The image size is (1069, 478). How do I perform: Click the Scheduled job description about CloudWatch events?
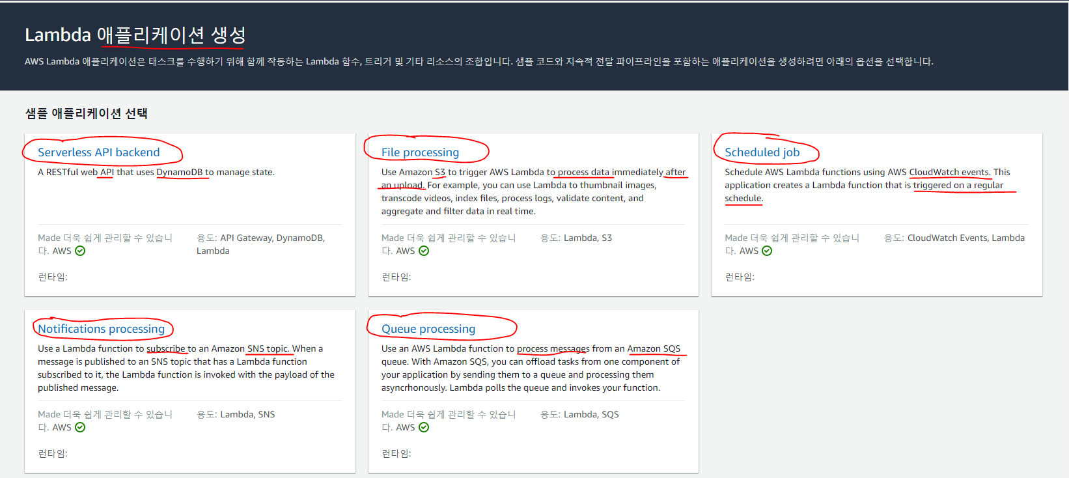(867, 185)
